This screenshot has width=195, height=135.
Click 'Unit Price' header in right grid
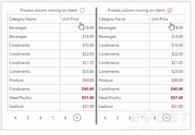click(x=160, y=19)
